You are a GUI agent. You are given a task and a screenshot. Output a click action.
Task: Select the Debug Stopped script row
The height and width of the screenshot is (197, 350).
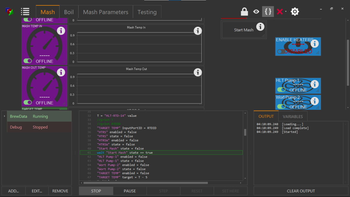click(x=39, y=127)
